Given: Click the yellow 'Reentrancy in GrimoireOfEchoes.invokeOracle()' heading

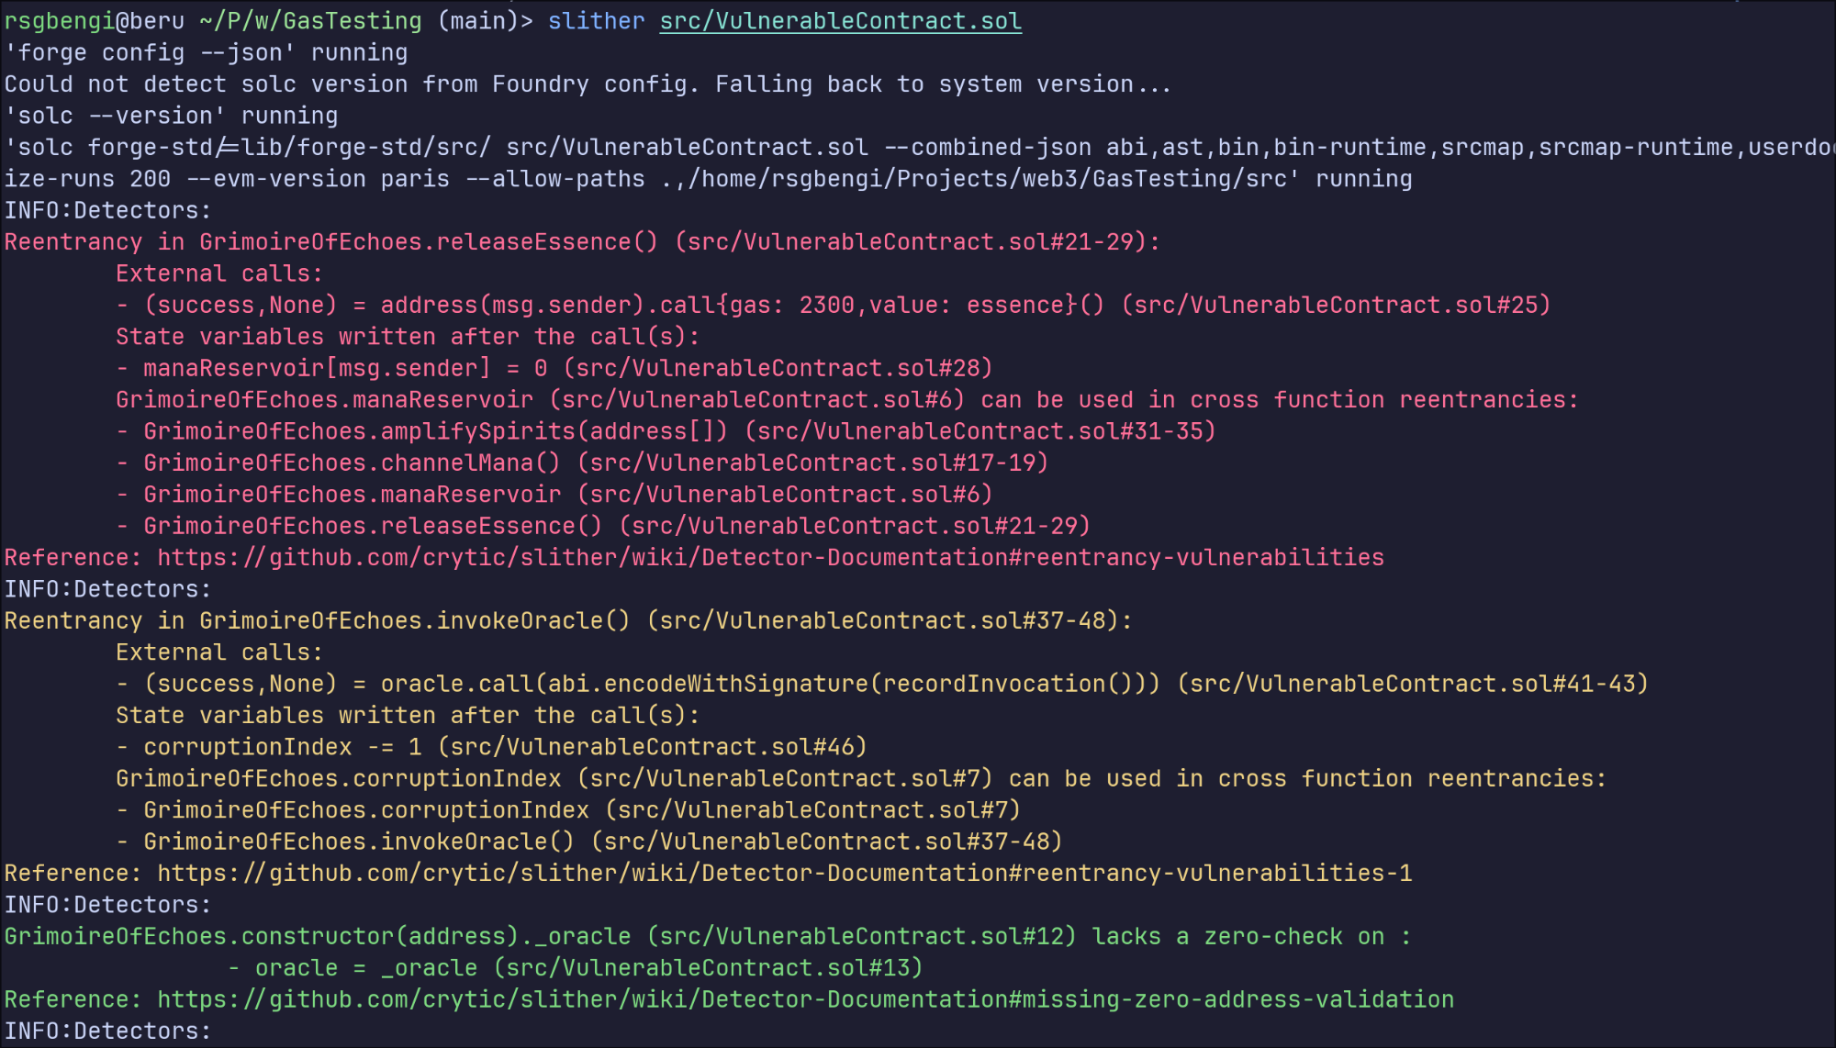Looking at the screenshot, I should click(317, 620).
